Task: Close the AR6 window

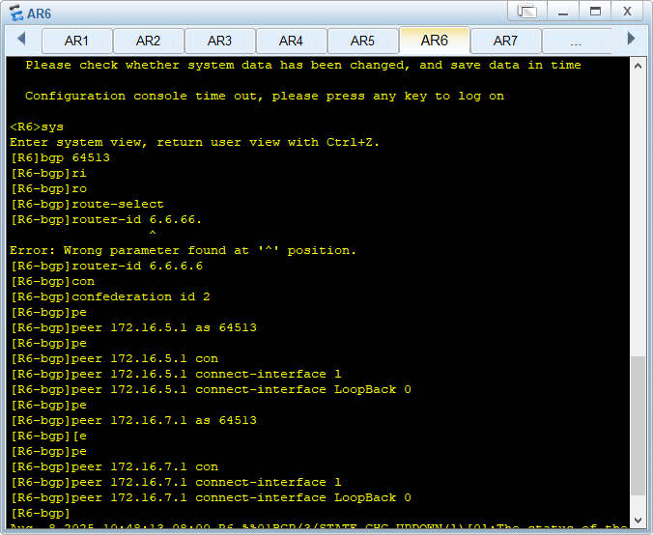Action: pyautogui.click(x=627, y=12)
